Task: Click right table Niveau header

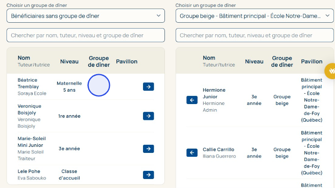Action: tap(254, 62)
